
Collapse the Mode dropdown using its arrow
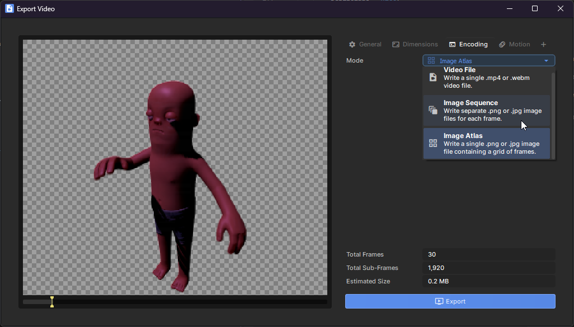[546, 61]
